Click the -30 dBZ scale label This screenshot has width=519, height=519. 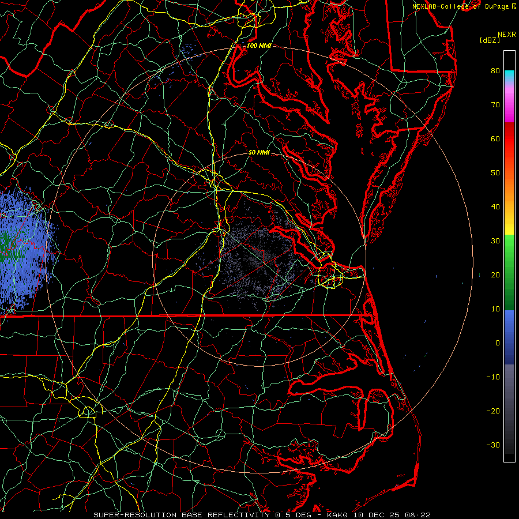tap(493, 445)
